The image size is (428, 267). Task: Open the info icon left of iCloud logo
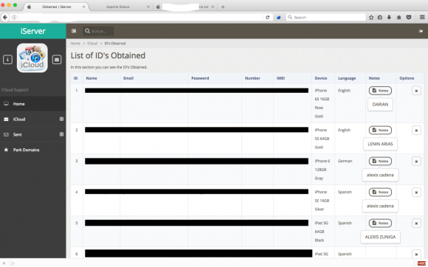7,60
